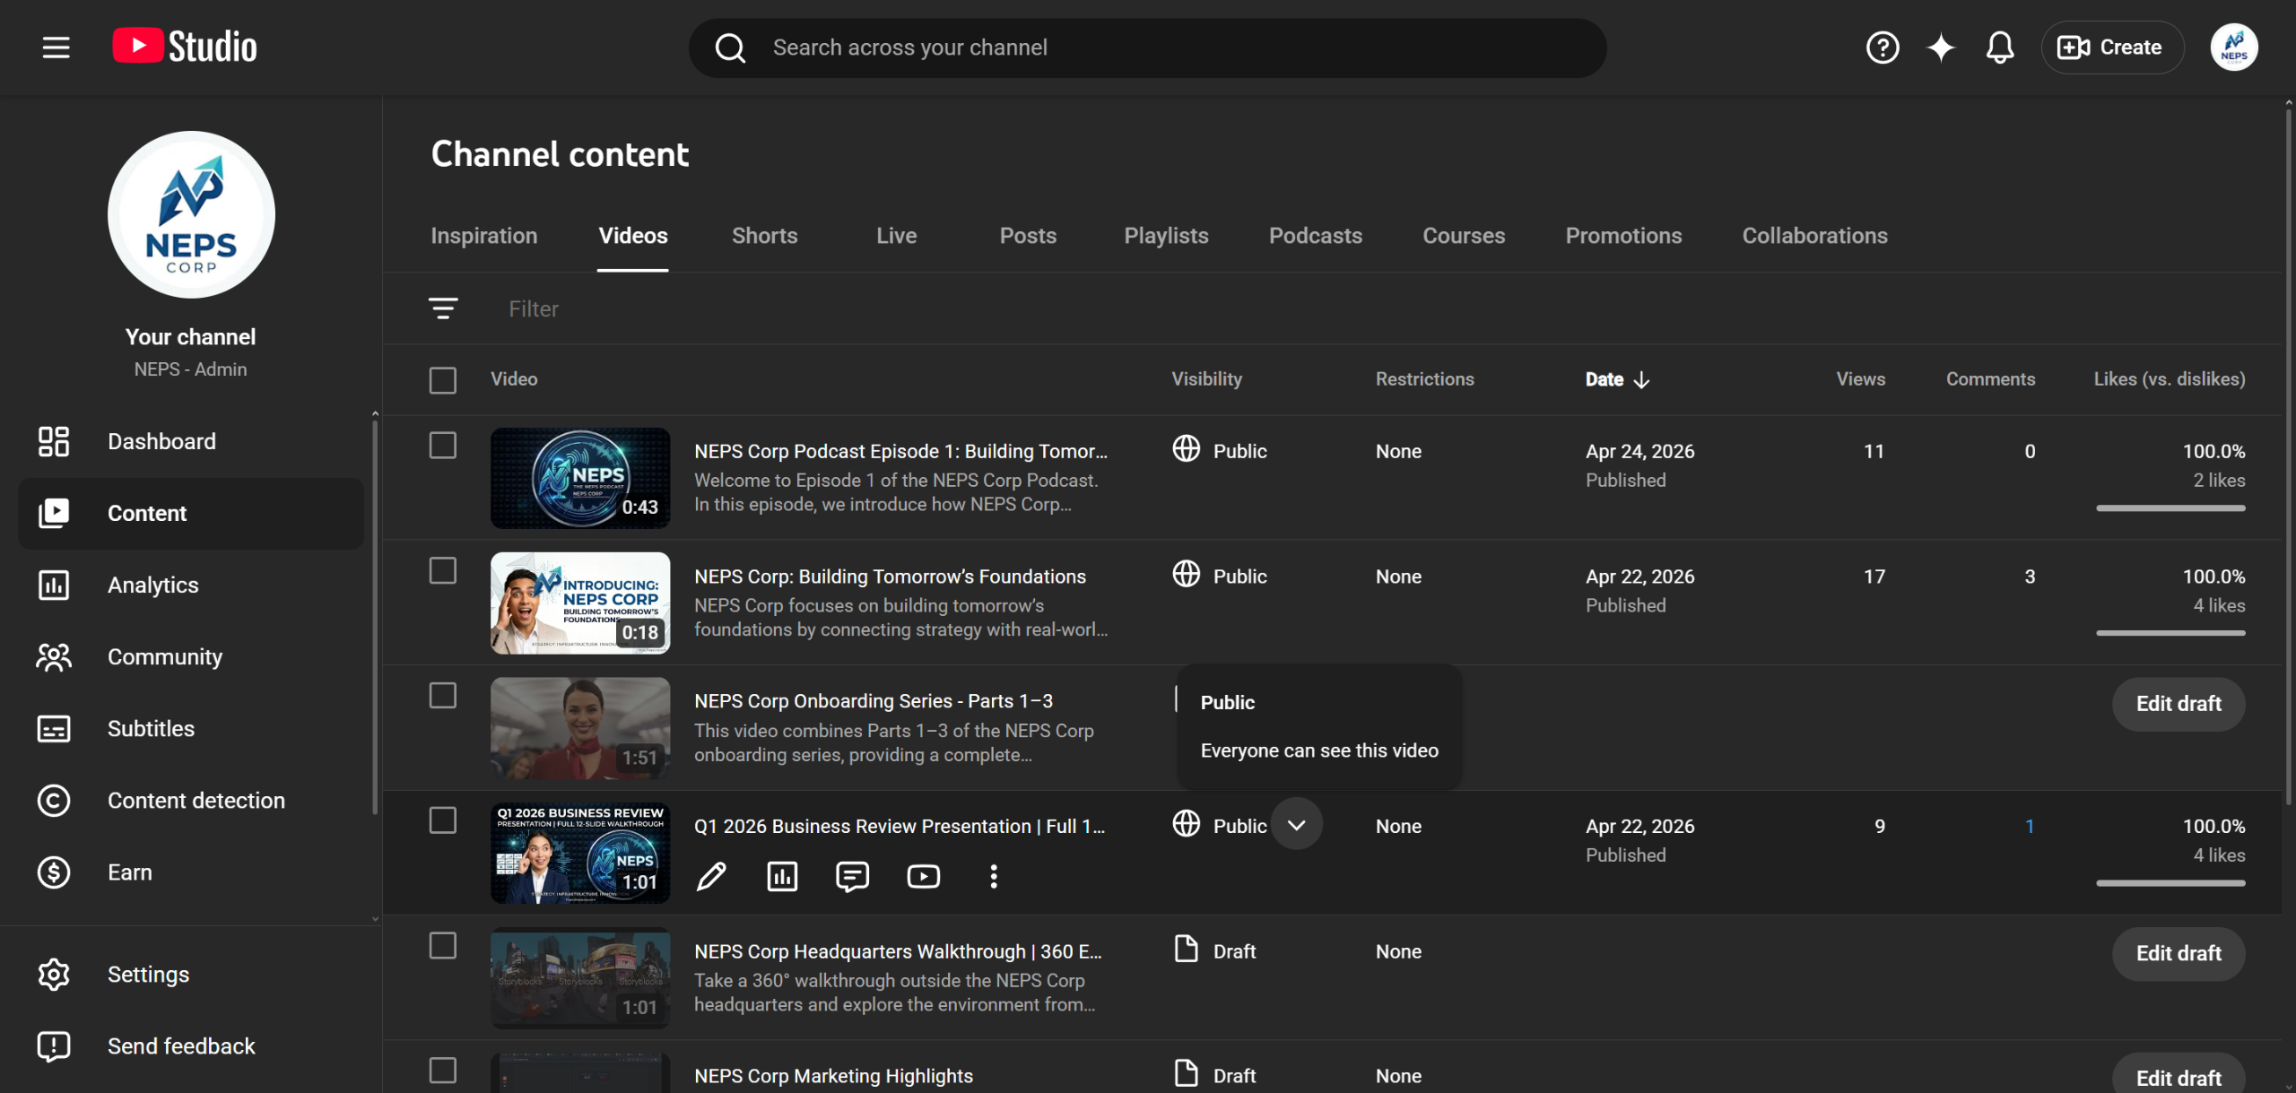Click View on YouTube icon for Q1 video

[923, 876]
